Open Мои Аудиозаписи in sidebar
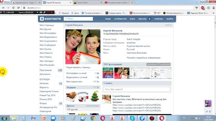This screenshot has width=216, height=121. coord(48,41)
